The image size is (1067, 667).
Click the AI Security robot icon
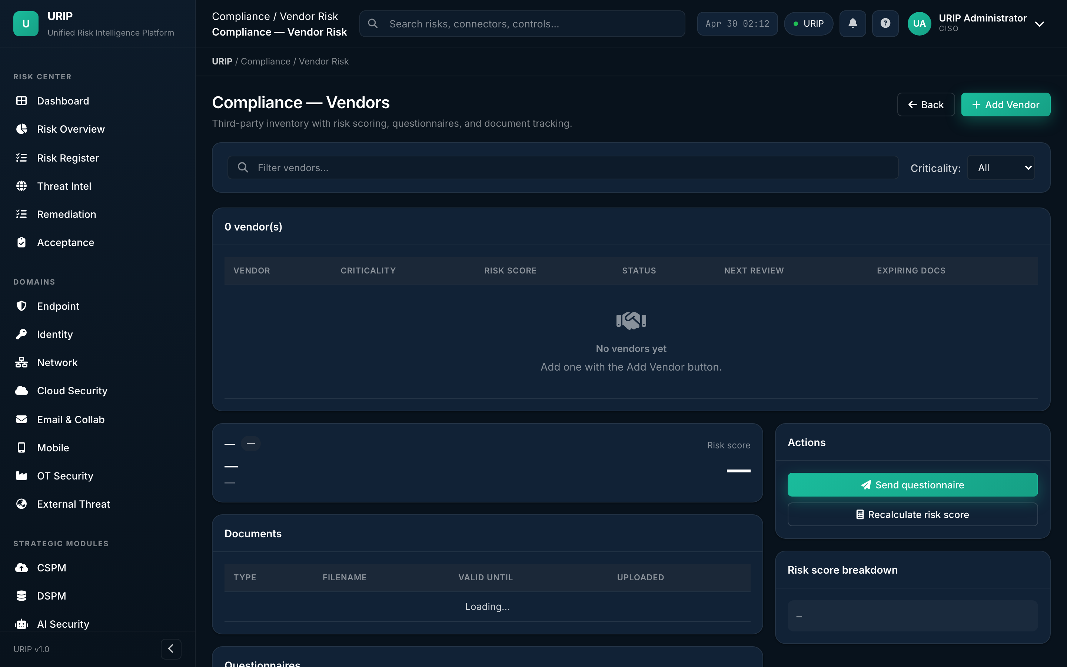(x=21, y=624)
